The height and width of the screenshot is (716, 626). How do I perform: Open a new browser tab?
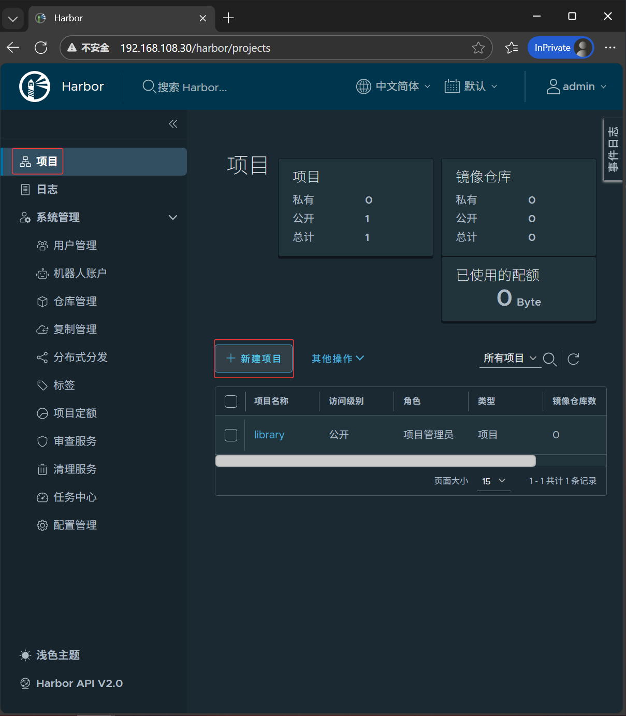pos(228,18)
